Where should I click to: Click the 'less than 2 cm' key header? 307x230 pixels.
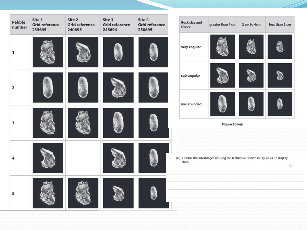280,25
